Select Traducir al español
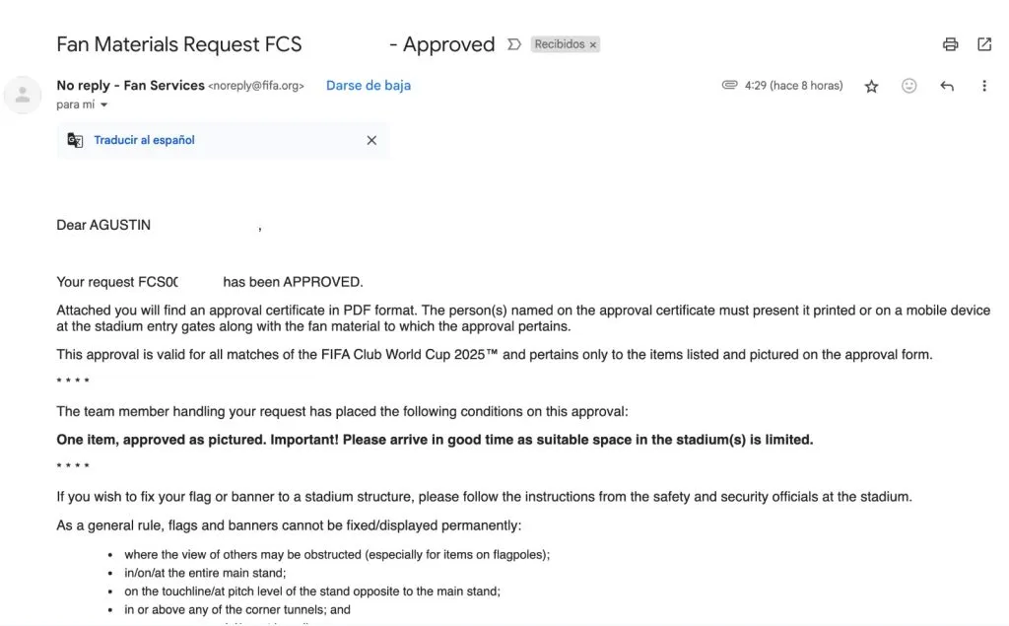 click(x=144, y=140)
